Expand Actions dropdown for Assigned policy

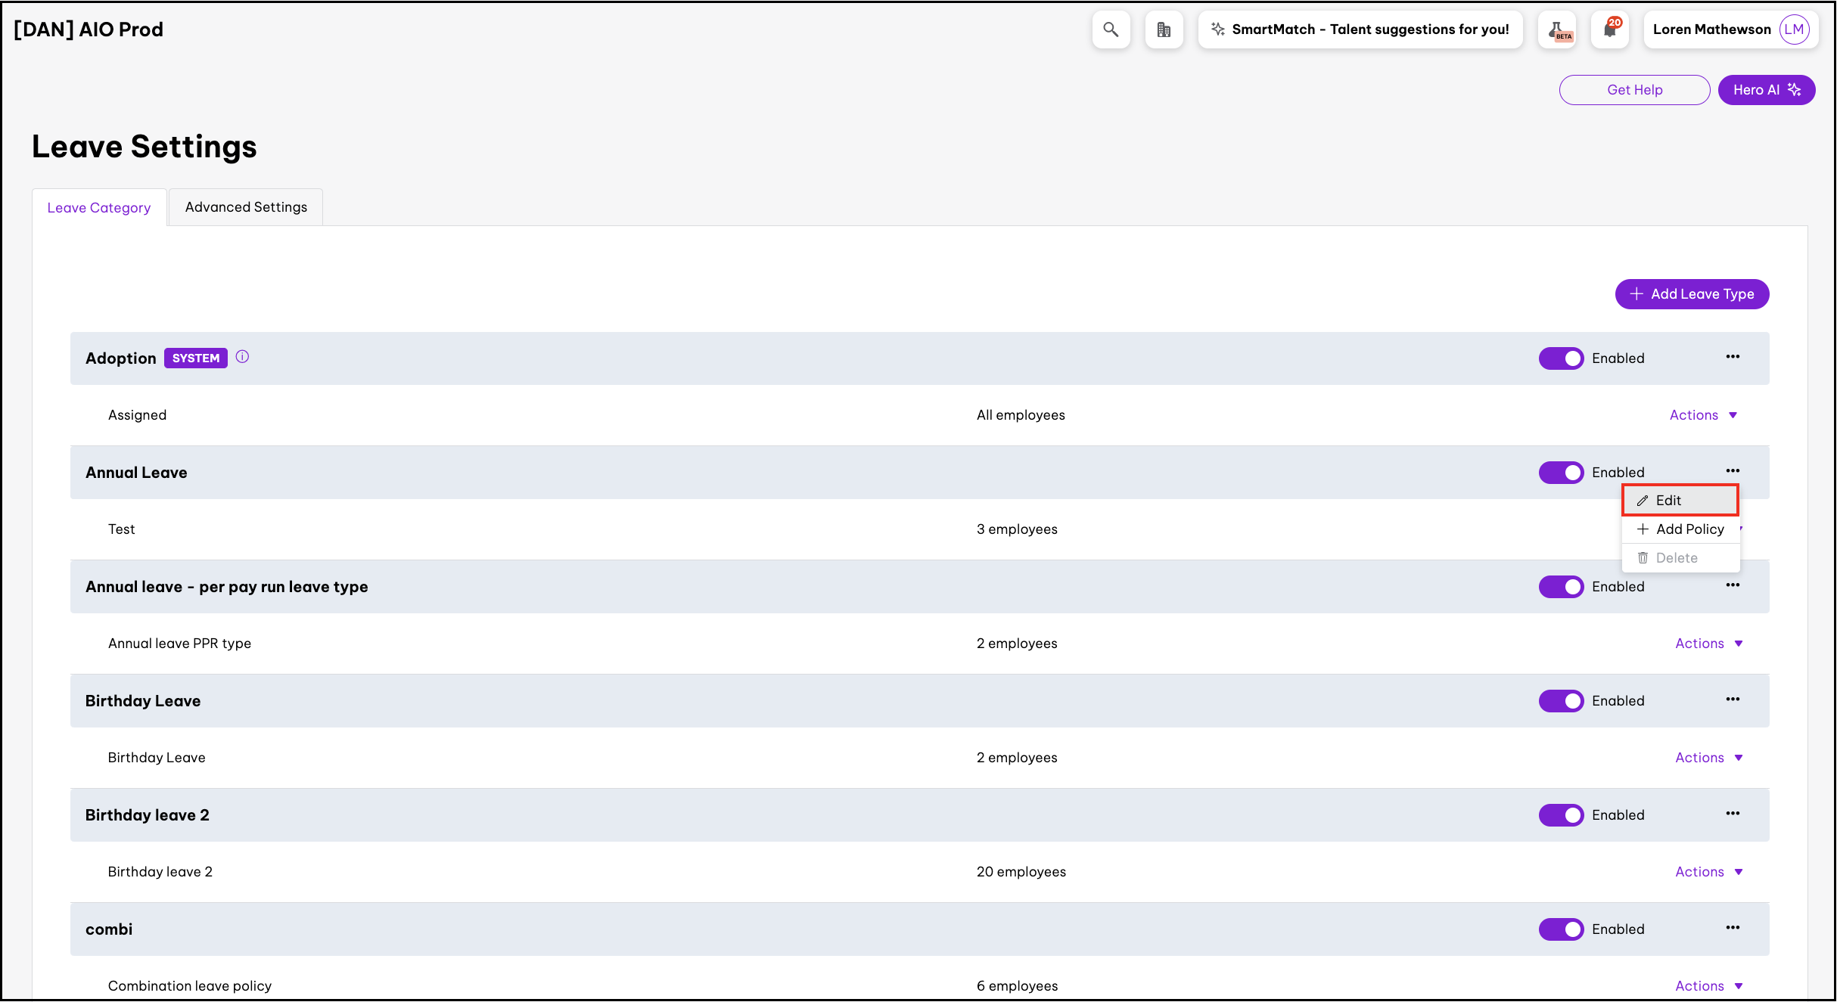coord(1702,415)
